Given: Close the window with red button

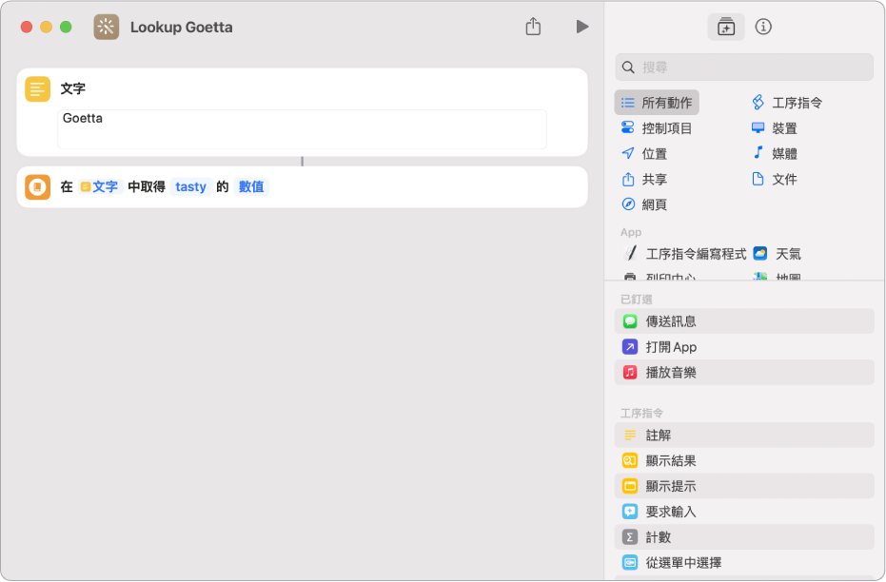Looking at the screenshot, I should 27,27.
